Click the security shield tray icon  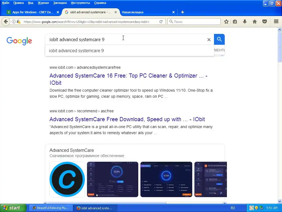(x=256, y=208)
